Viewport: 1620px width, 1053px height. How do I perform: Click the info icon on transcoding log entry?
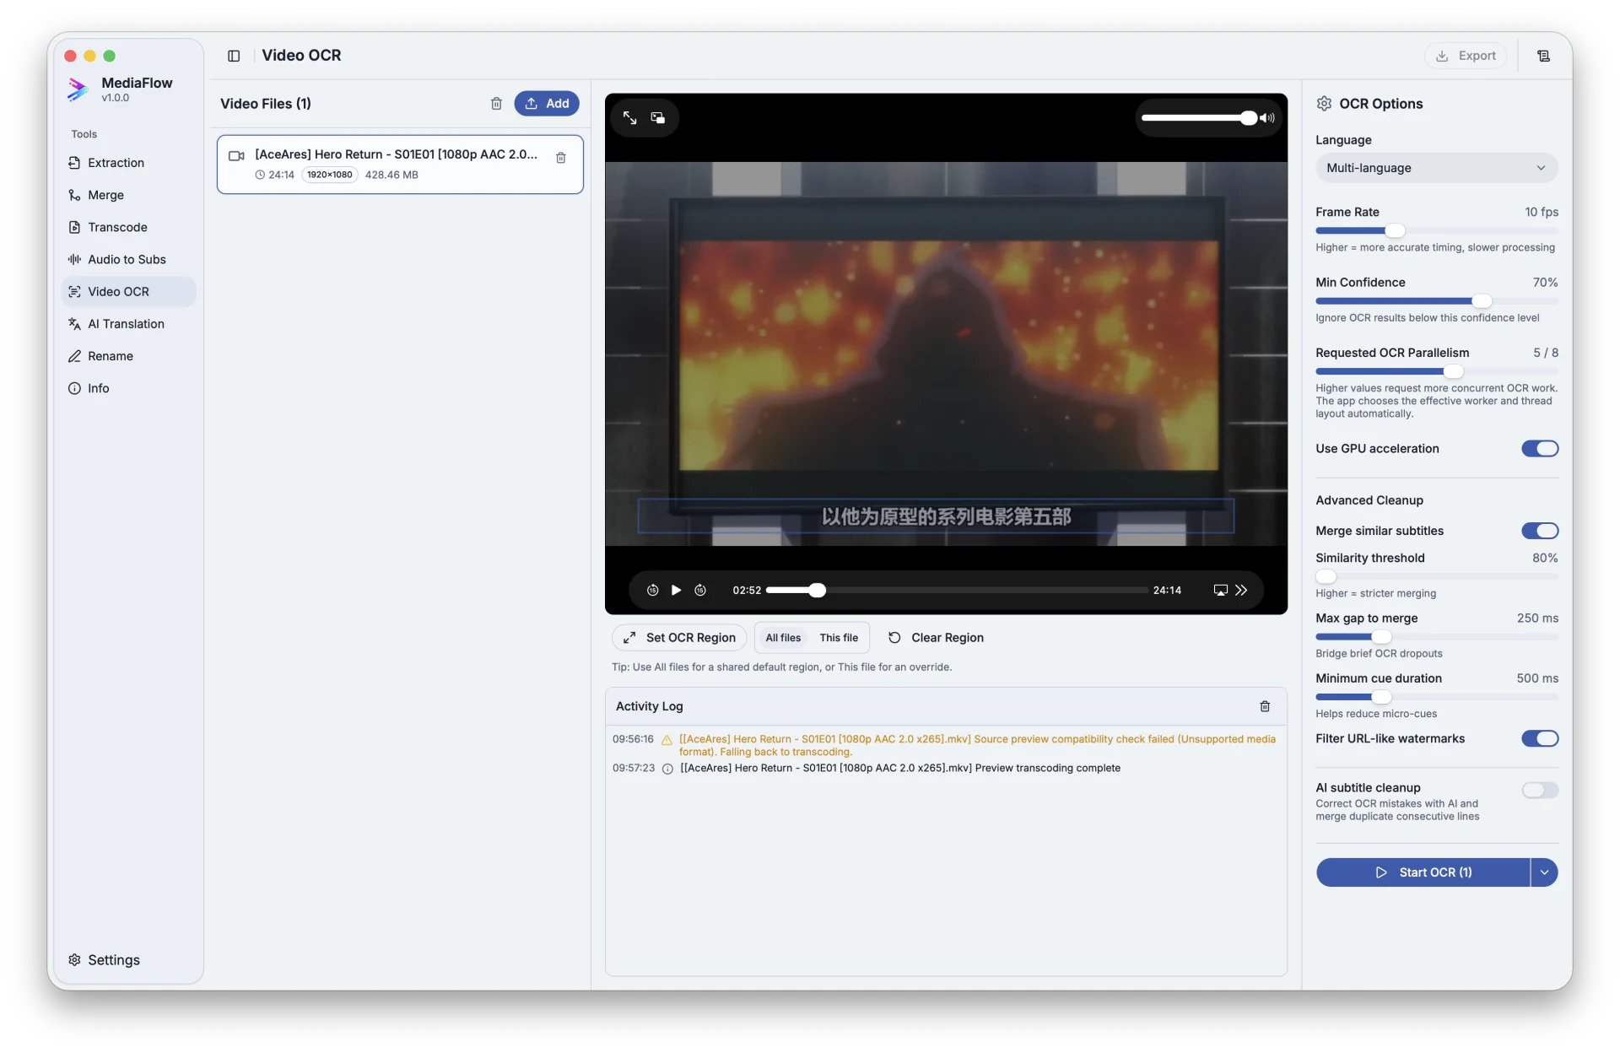pyautogui.click(x=667, y=769)
